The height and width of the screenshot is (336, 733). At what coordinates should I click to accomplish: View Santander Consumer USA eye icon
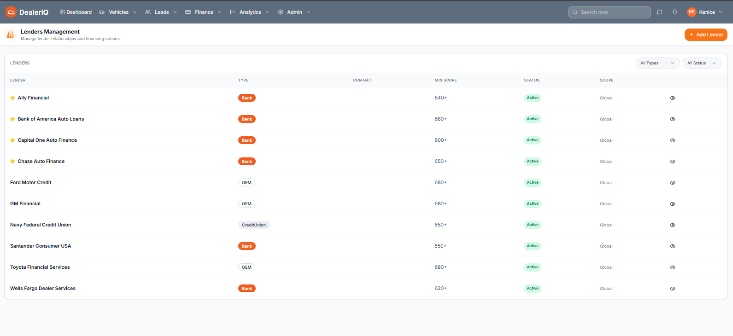click(673, 246)
